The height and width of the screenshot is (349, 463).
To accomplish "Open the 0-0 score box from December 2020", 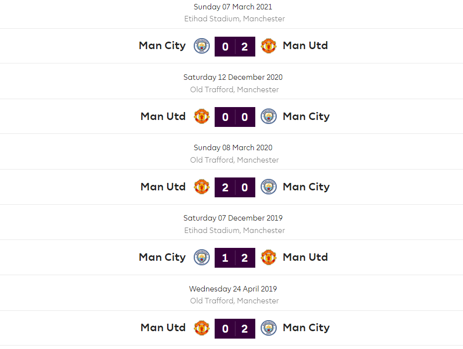I will 235,117.
